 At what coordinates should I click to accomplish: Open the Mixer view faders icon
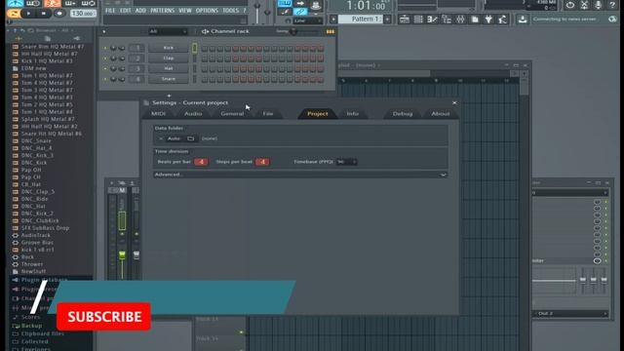click(460, 19)
